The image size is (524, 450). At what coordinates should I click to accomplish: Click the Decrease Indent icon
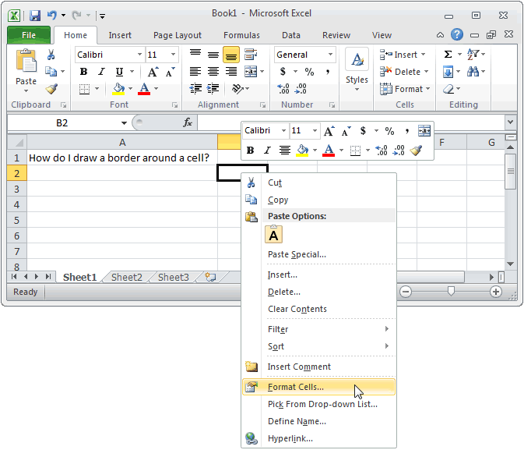click(x=195, y=89)
